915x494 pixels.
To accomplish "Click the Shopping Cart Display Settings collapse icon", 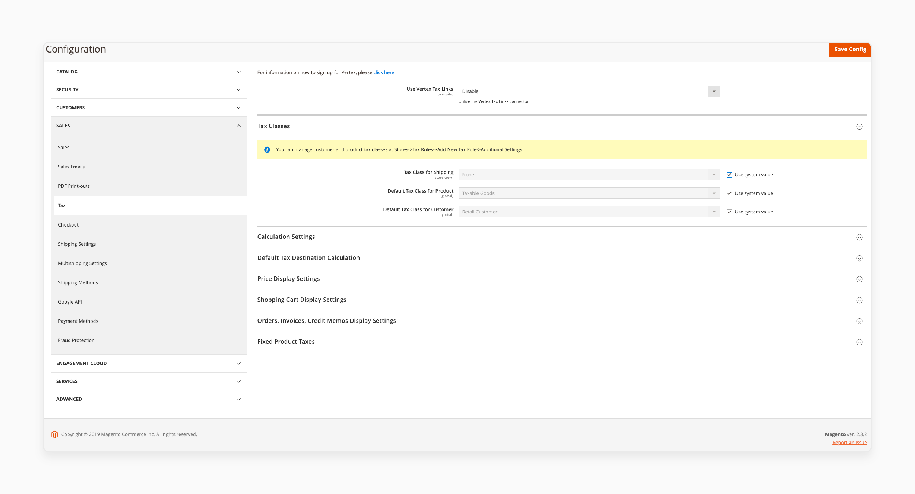I will point(859,300).
